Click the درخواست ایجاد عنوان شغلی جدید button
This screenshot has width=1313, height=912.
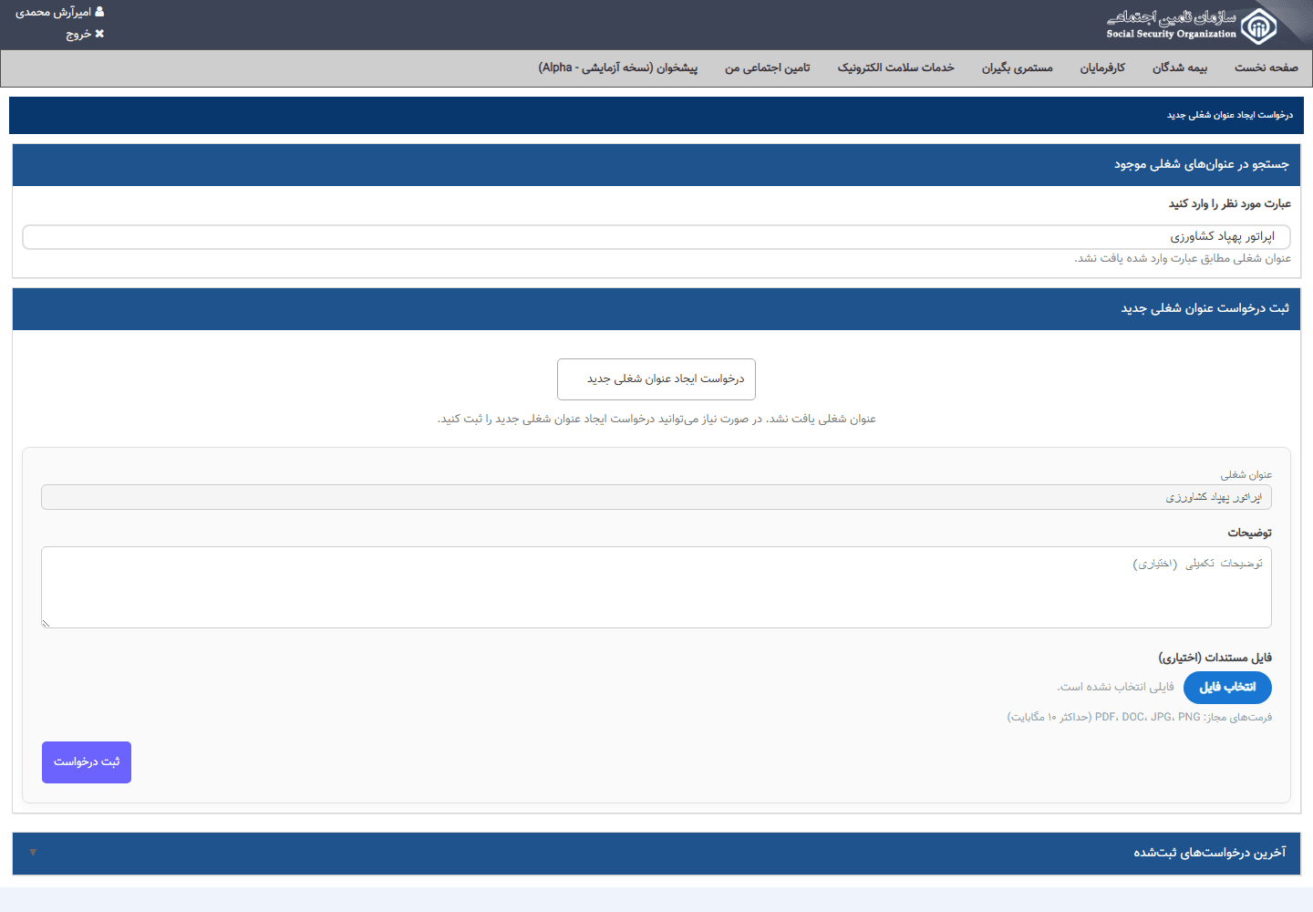pyautogui.click(x=656, y=379)
